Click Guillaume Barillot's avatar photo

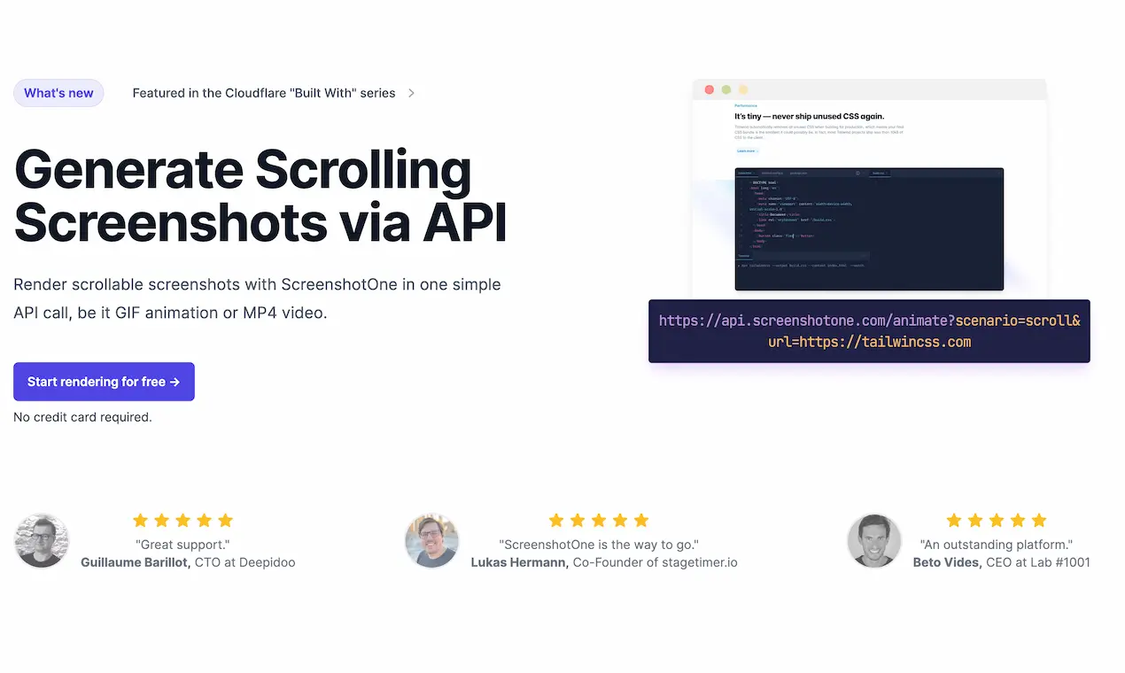coord(42,541)
